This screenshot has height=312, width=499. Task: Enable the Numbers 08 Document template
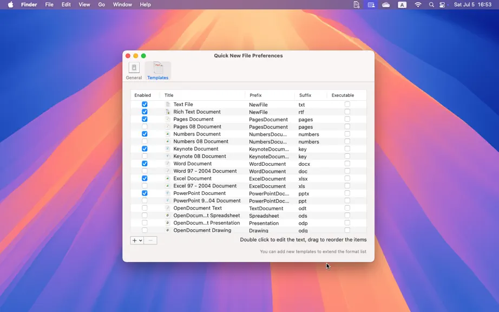point(145,141)
